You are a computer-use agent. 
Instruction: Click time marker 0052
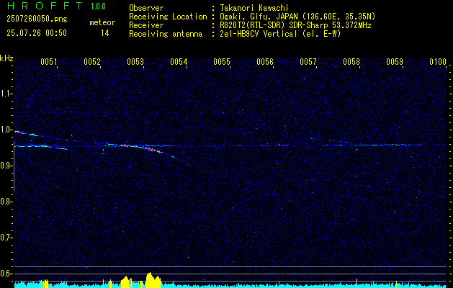[x=92, y=61]
